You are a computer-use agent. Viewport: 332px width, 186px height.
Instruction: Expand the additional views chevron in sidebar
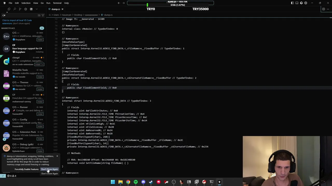(x=37, y=9)
